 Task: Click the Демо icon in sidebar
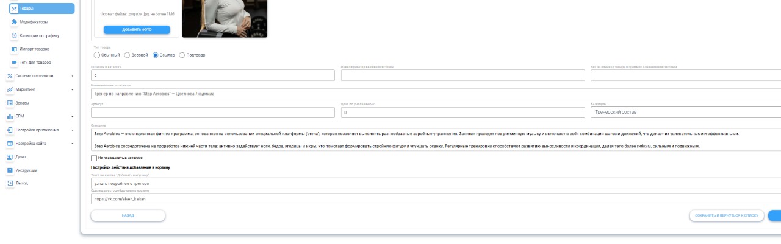10,156
